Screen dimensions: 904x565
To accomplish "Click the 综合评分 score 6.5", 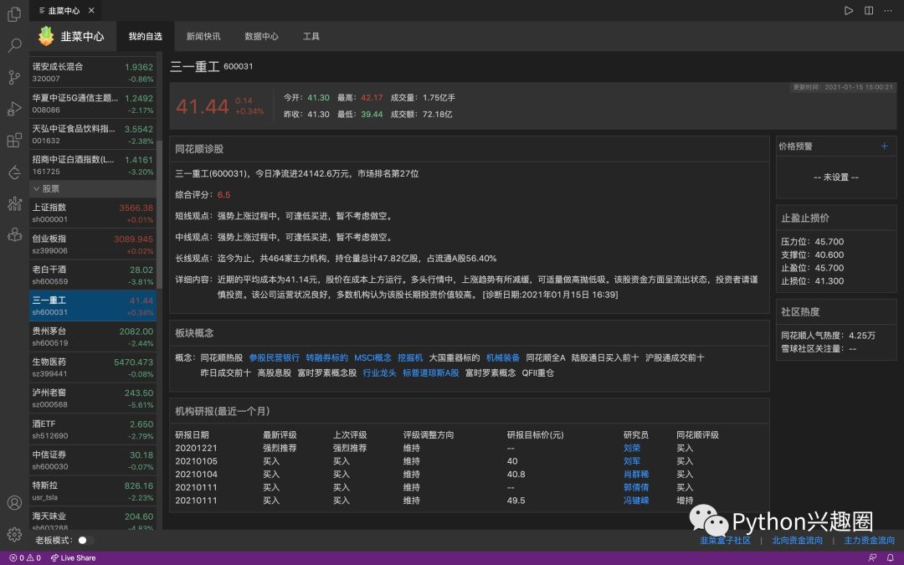I will coord(223,195).
